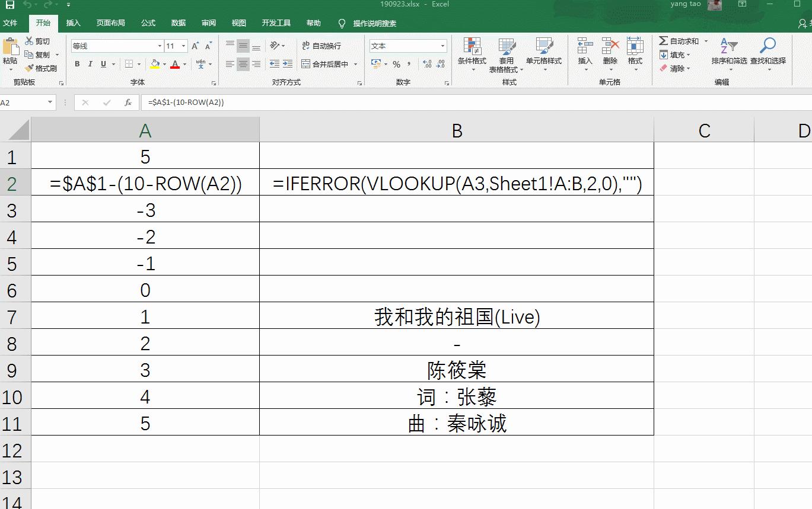Click the decrease decimal places icon

click(441, 64)
